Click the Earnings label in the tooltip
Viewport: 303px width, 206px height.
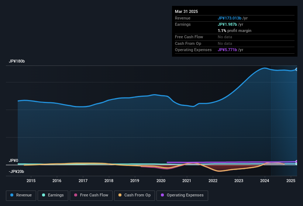pos(183,24)
